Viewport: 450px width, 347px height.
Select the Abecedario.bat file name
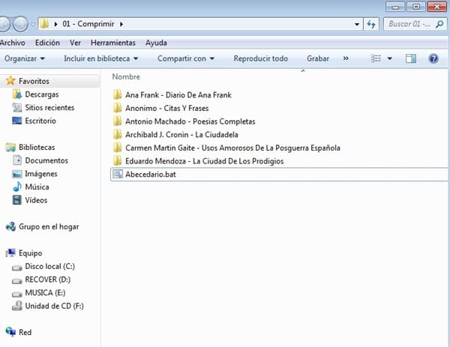[151, 175]
